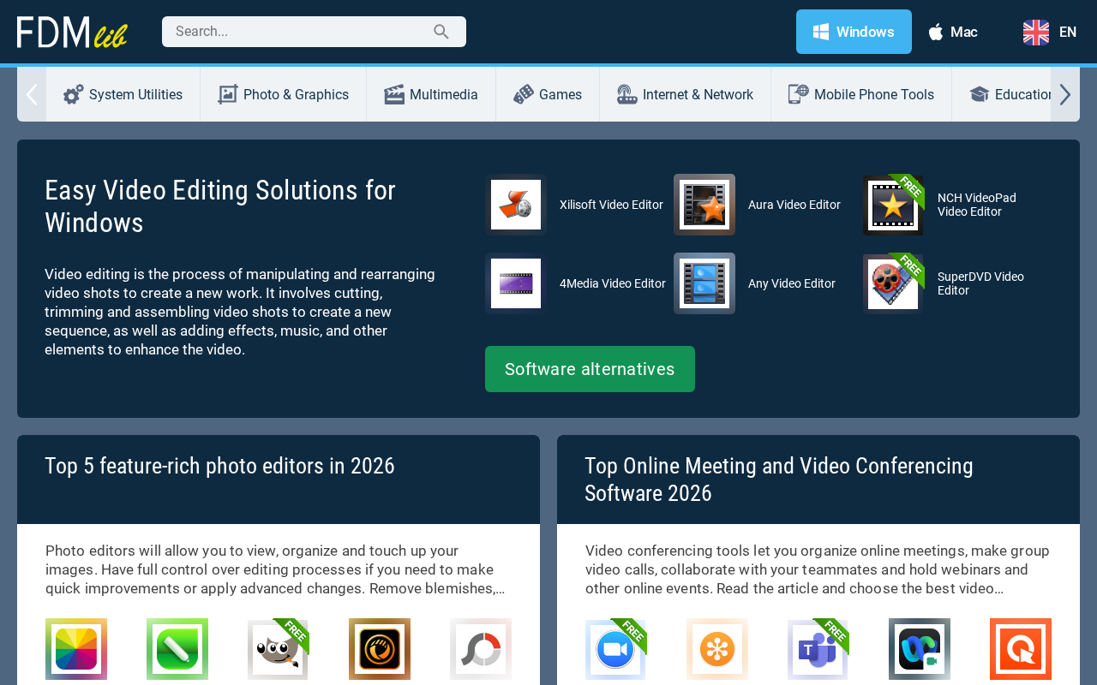The height and width of the screenshot is (685, 1097).
Task: Select the Games category
Action: point(548,94)
